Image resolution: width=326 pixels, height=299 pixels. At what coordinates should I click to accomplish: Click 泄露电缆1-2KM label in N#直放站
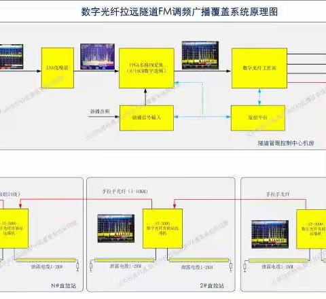pyautogui.click(x=47, y=267)
